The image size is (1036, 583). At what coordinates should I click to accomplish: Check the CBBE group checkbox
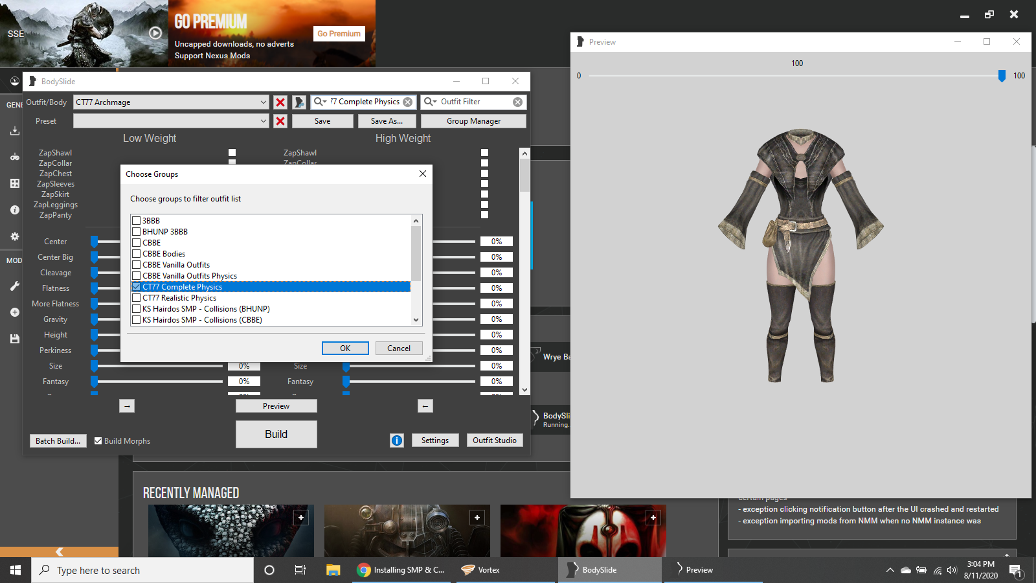click(136, 243)
